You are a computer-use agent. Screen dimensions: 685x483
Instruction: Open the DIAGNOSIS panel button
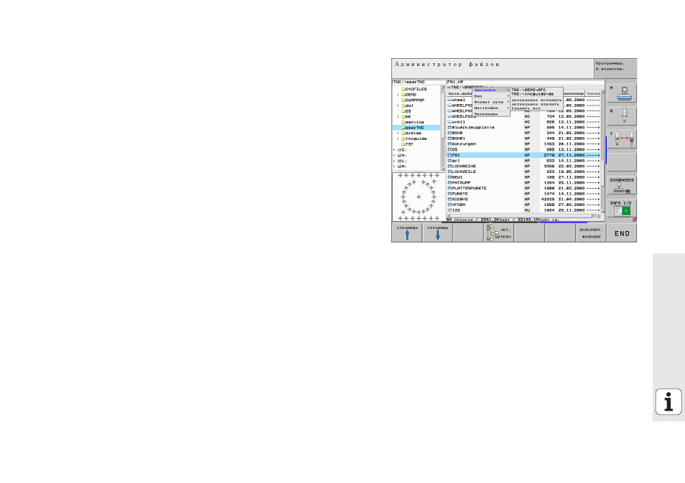pos(622,186)
